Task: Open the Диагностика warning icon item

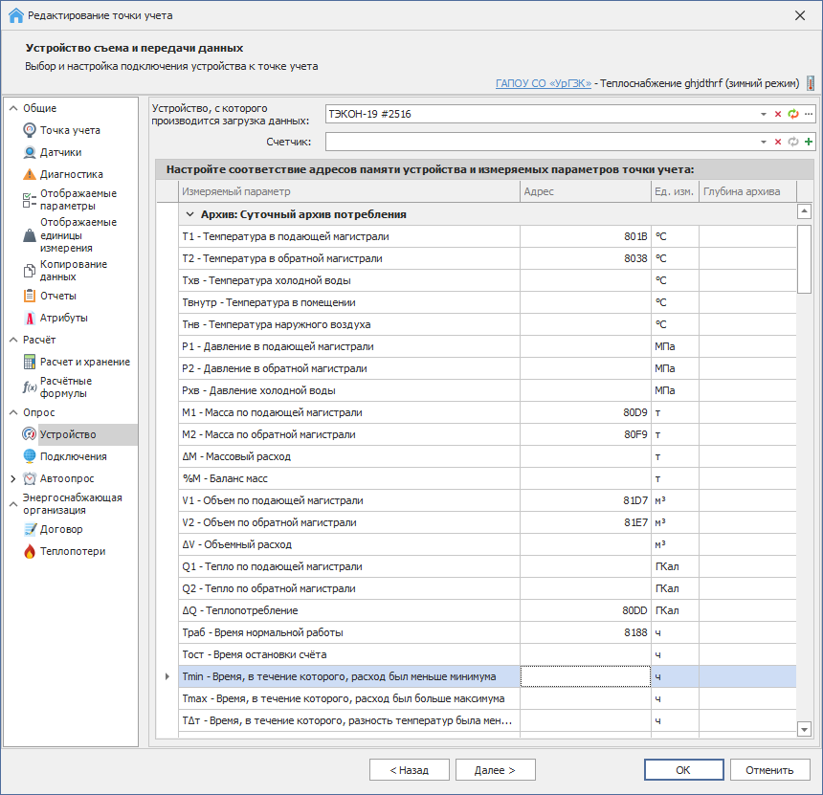Action: (x=31, y=174)
